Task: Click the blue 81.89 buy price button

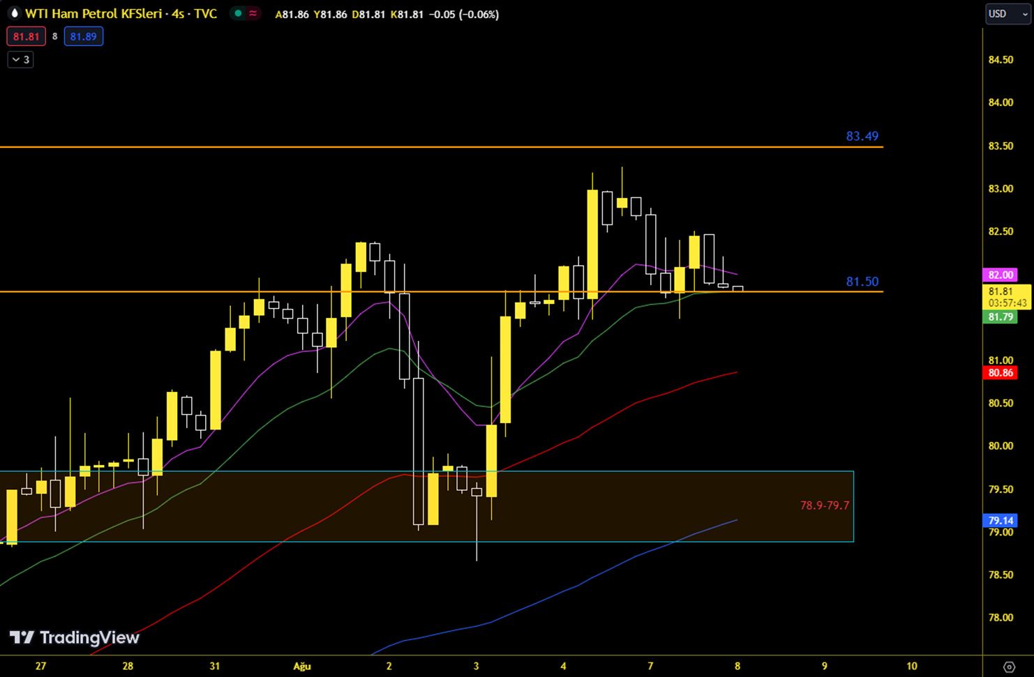Action: coord(84,36)
